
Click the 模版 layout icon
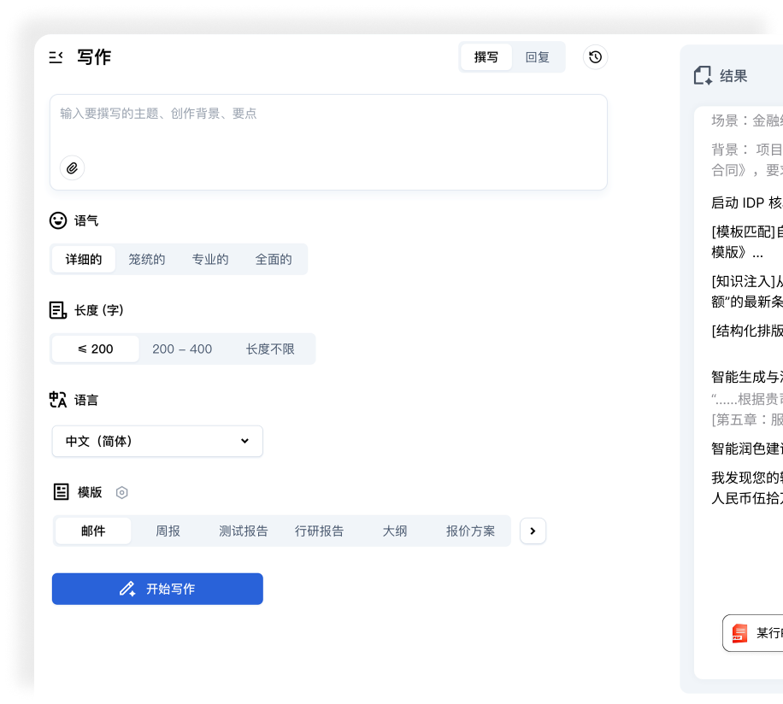coord(61,491)
